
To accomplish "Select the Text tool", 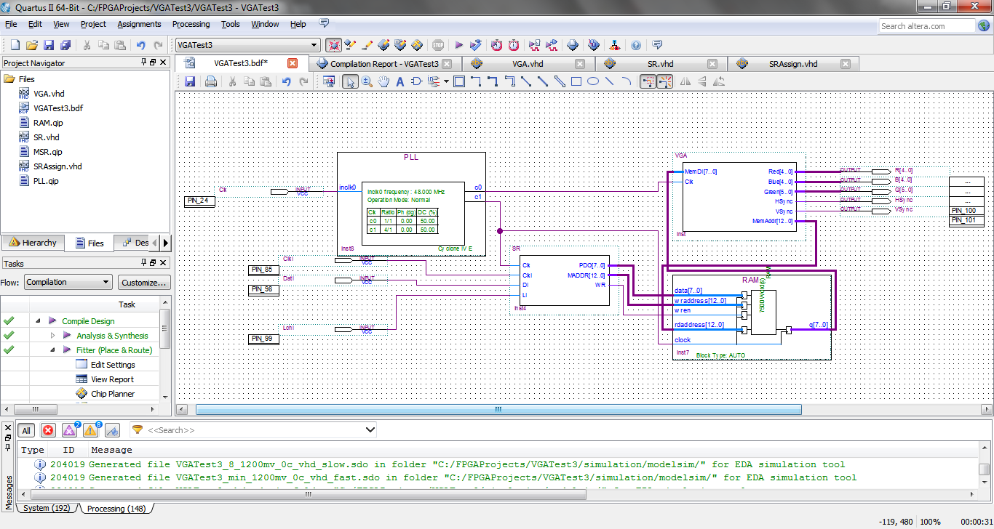I will [x=399, y=81].
